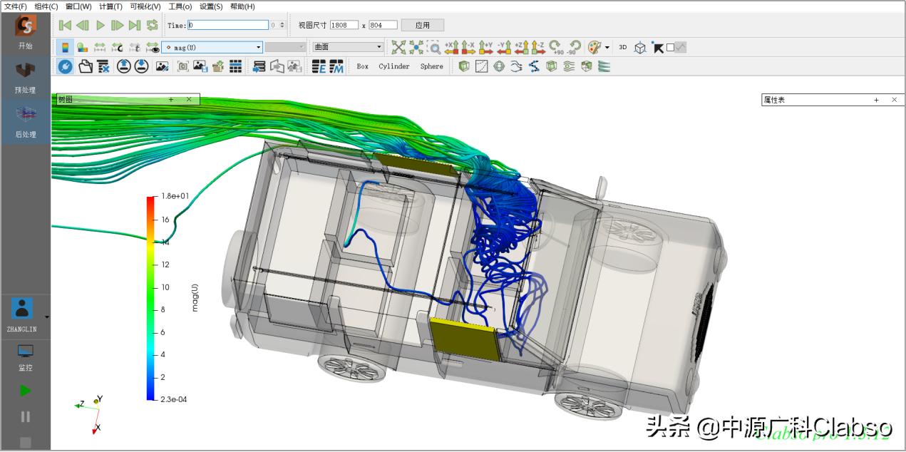
Task: Rescale to custom data range icon
Action: pyautogui.click(x=117, y=47)
